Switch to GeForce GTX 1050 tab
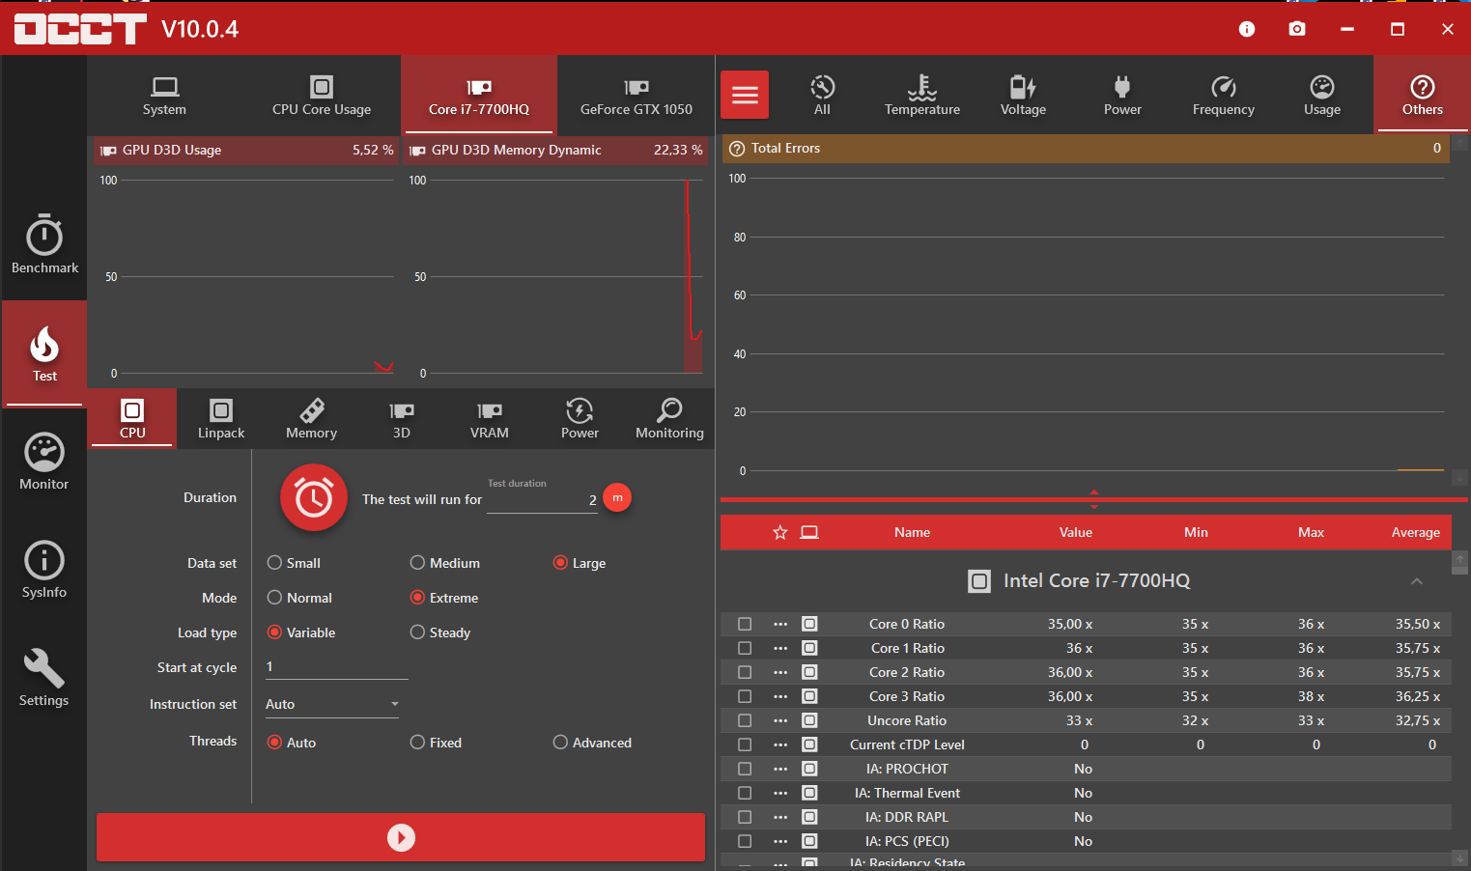The width and height of the screenshot is (1471, 871). (636, 95)
